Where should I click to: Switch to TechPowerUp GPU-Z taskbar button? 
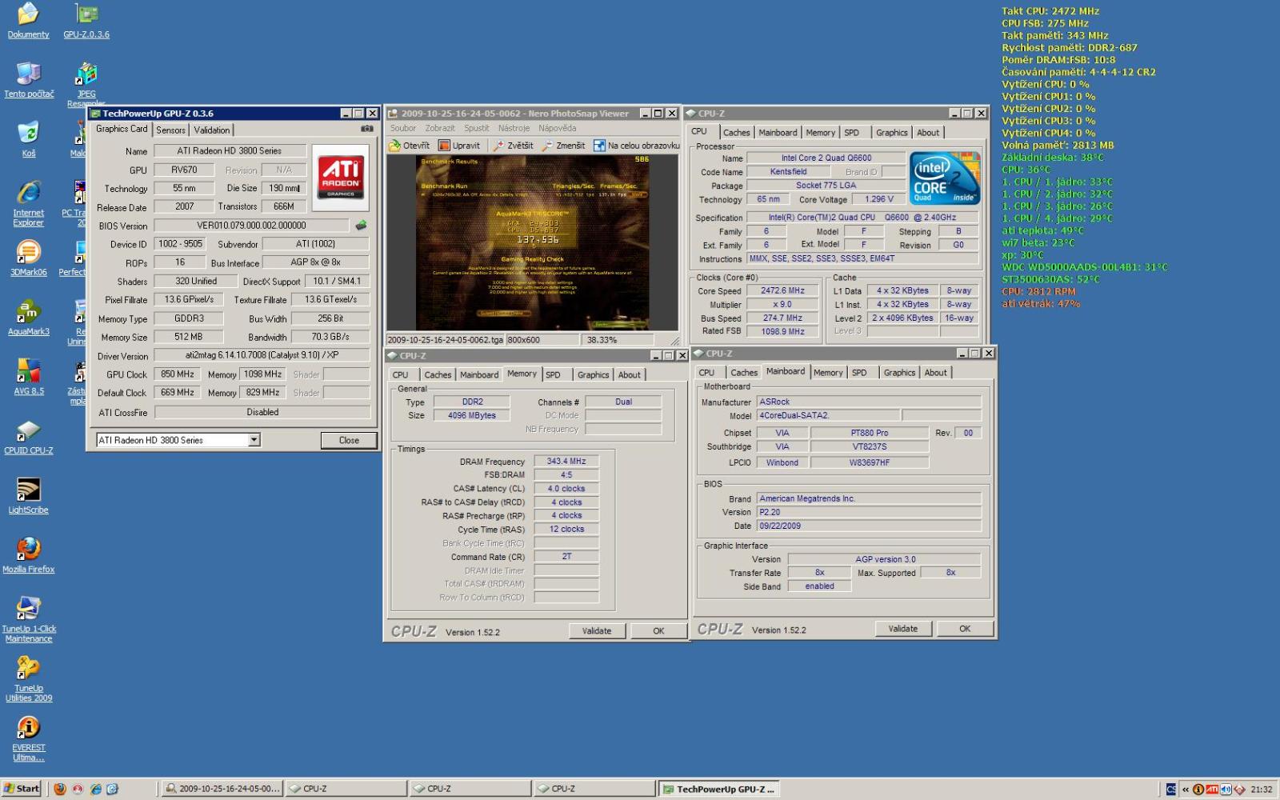pos(718,789)
